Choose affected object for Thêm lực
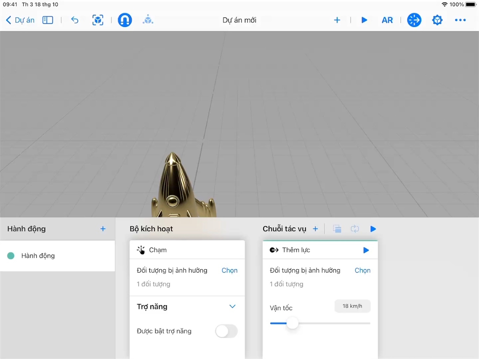The width and height of the screenshot is (479, 359). [362, 270]
